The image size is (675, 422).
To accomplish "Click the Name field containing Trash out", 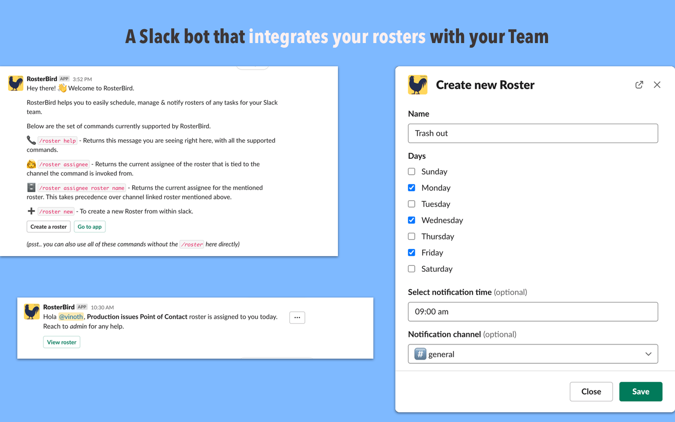I will 533,133.
